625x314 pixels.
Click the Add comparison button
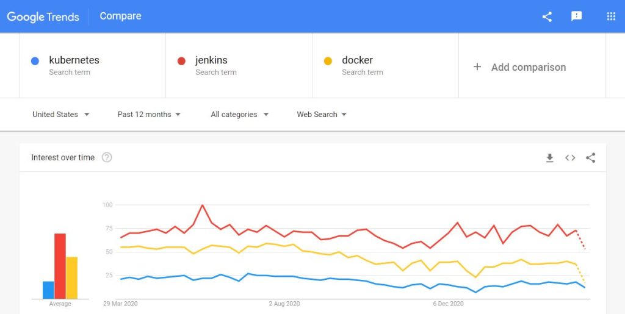[x=528, y=67]
